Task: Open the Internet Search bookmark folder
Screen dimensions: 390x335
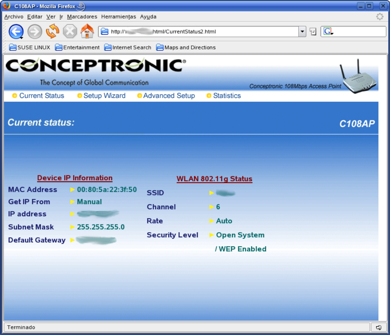Action: [128, 47]
